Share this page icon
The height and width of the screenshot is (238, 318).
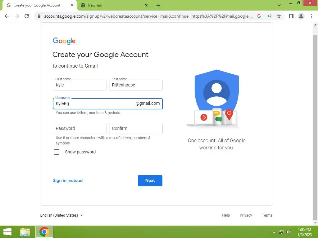coord(269,16)
